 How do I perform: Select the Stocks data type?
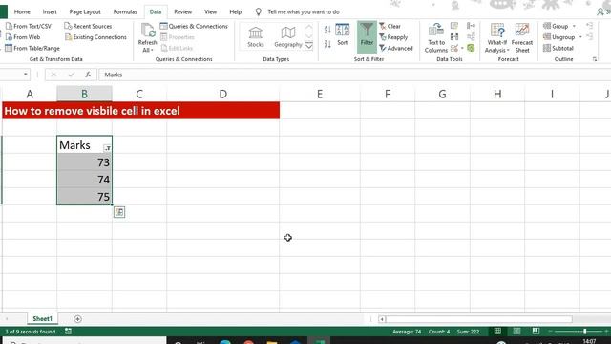(x=256, y=36)
